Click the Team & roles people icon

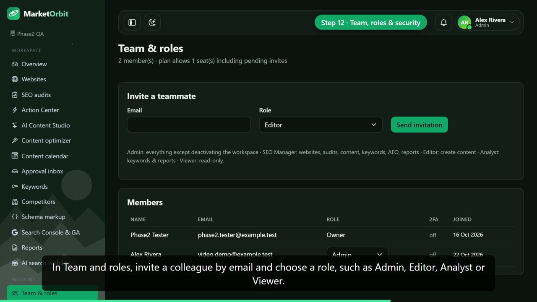coord(15,293)
